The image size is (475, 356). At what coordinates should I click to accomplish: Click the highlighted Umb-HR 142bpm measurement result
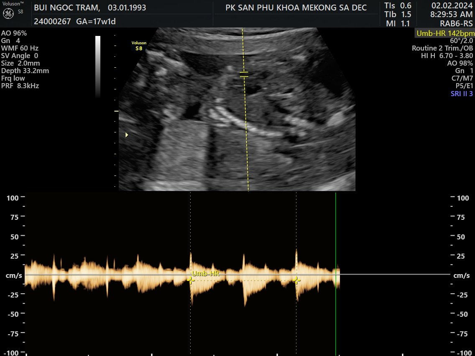(445, 33)
